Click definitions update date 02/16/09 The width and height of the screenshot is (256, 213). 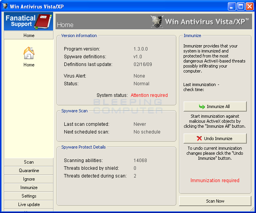pyautogui.click(x=143, y=64)
